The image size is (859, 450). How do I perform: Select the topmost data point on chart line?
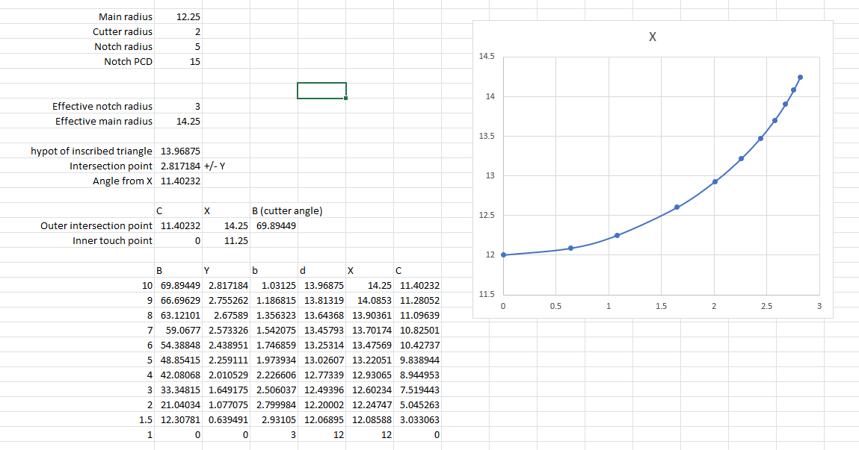[x=800, y=77]
